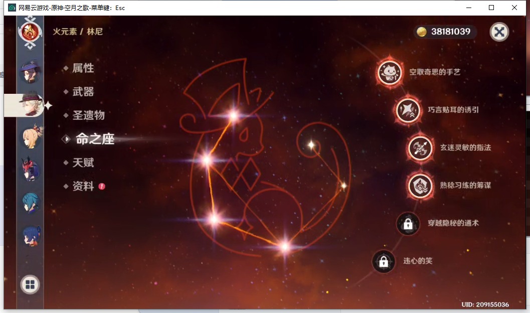This screenshot has height=313, width=530.
Task: Minimize the NetEase cloud game window
Action: 469,8
